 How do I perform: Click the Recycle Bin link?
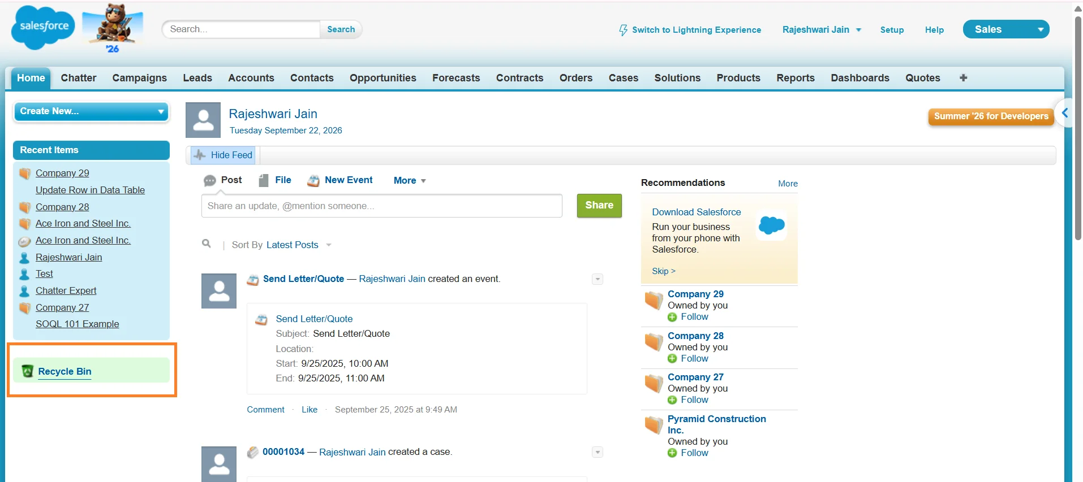(65, 371)
